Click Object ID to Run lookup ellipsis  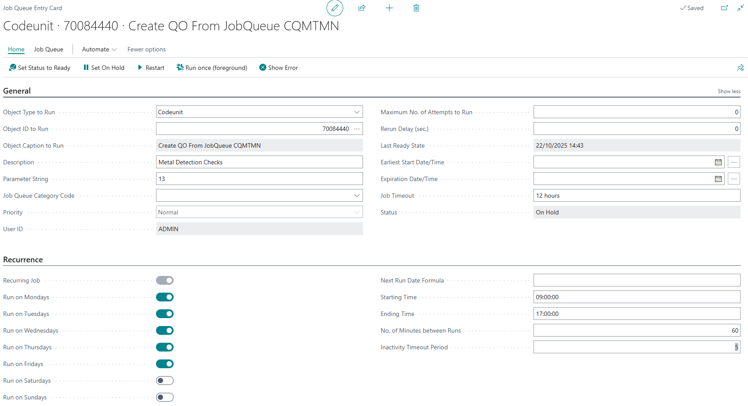coord(357,129)
